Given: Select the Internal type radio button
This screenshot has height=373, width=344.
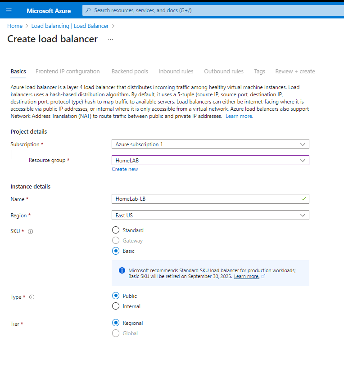Looking at the screenshot, I should 116,306.
